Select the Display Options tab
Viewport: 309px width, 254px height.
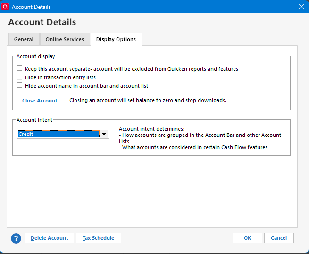[x=116, y=39]
